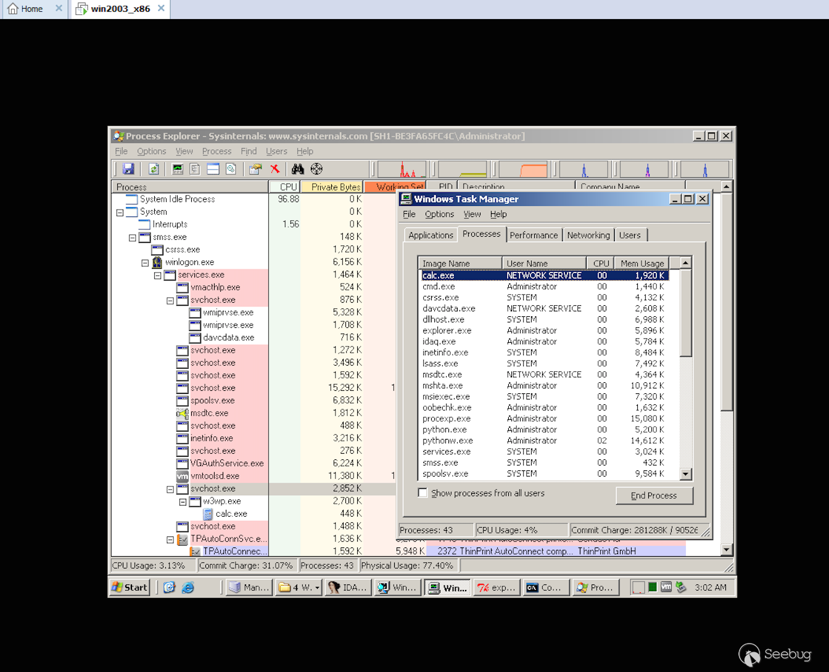Click the End Process button
Viewport: 829px width, 672px height.
click(x=654, y=496)
